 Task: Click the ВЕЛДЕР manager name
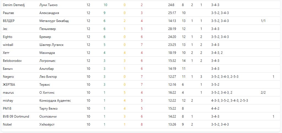coord(9,21)
